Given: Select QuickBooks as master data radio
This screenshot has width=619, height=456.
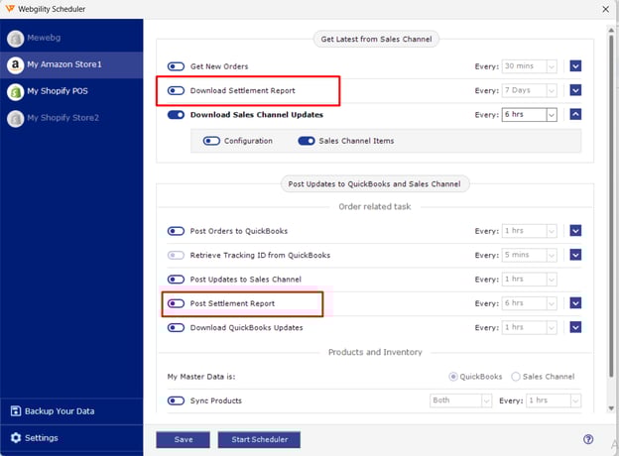Looking at the screenshot, I should tap(453, 377).
